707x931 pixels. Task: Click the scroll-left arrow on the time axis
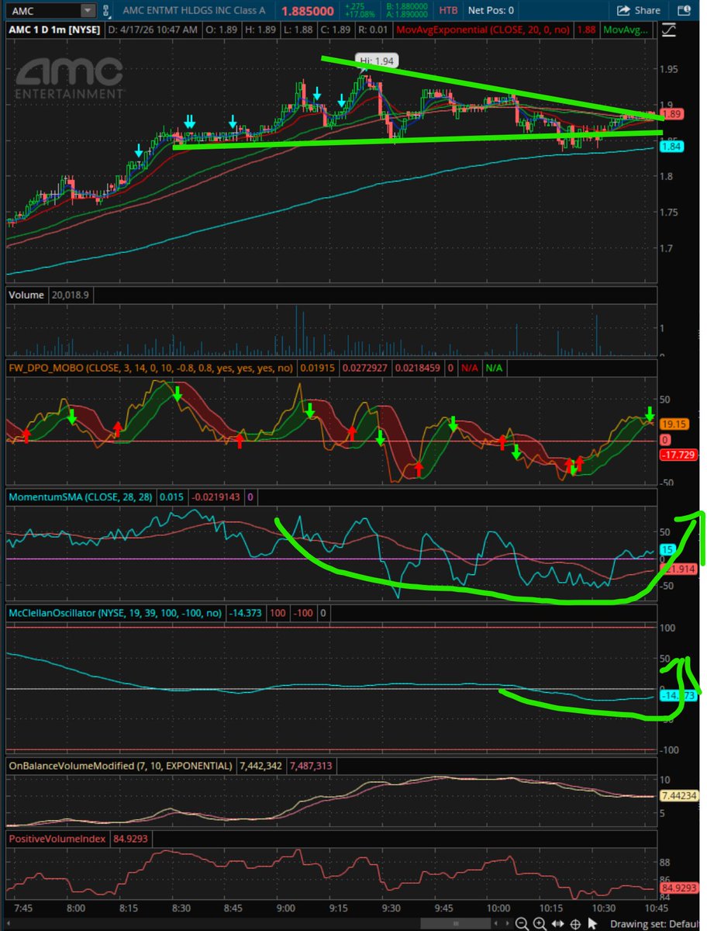point(495,923)
